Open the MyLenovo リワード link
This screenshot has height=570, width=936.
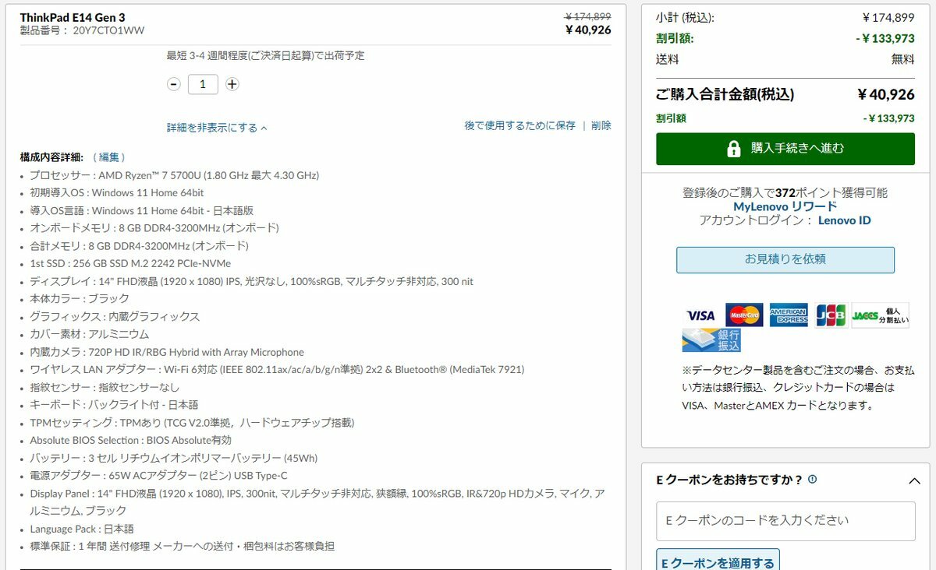(x=785, y=206)
